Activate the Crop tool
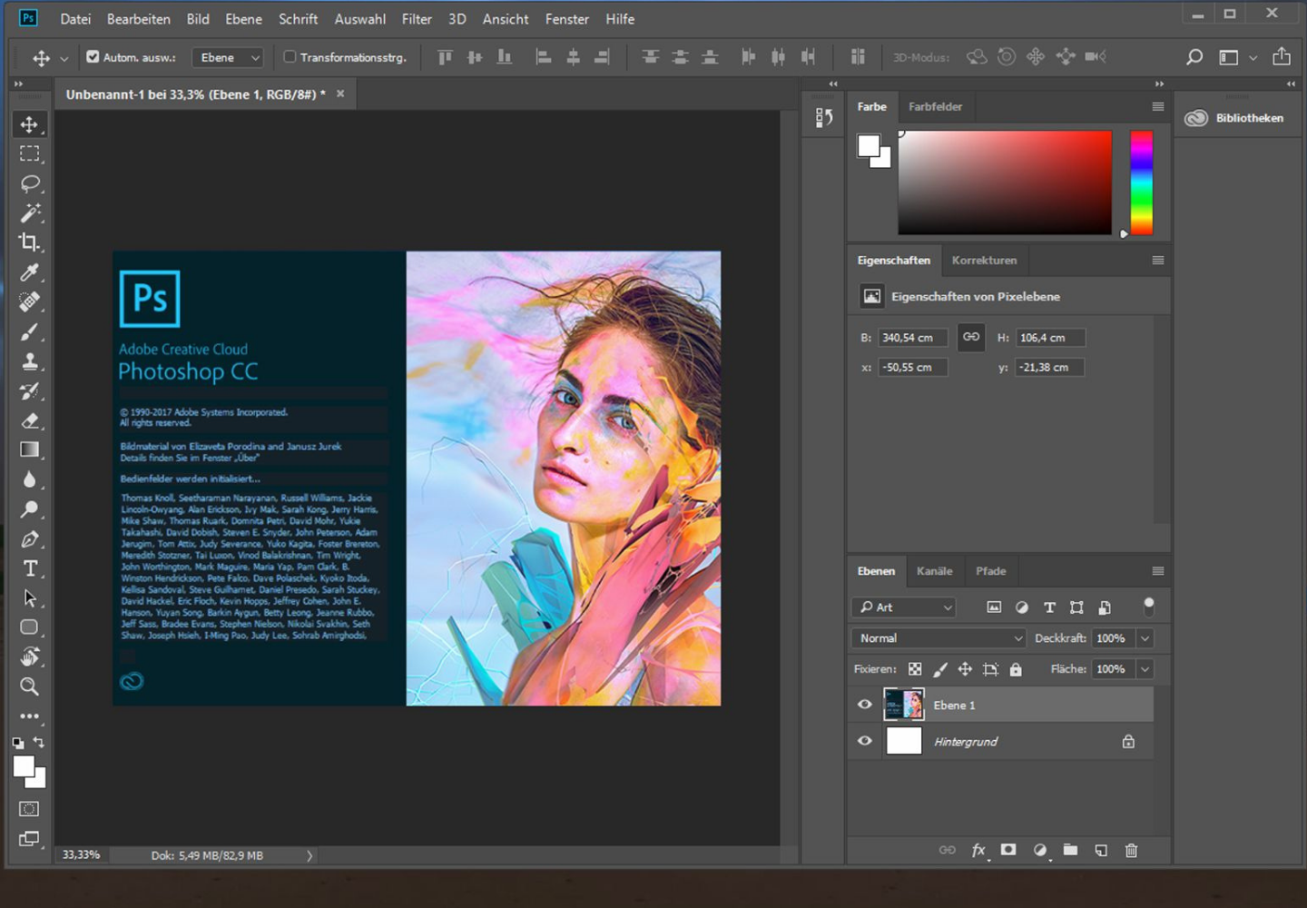Viewport: 1307px width, 908px height. click(x=30, y=242)
